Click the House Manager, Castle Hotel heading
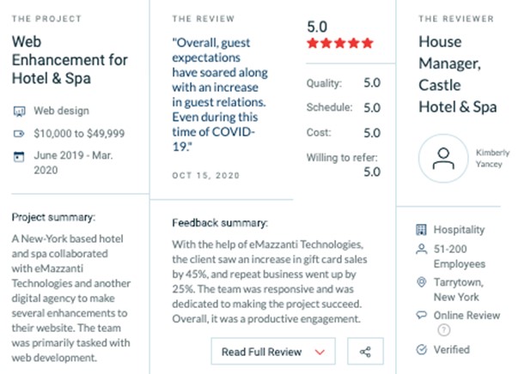The image size is (518, 374). 458,75
